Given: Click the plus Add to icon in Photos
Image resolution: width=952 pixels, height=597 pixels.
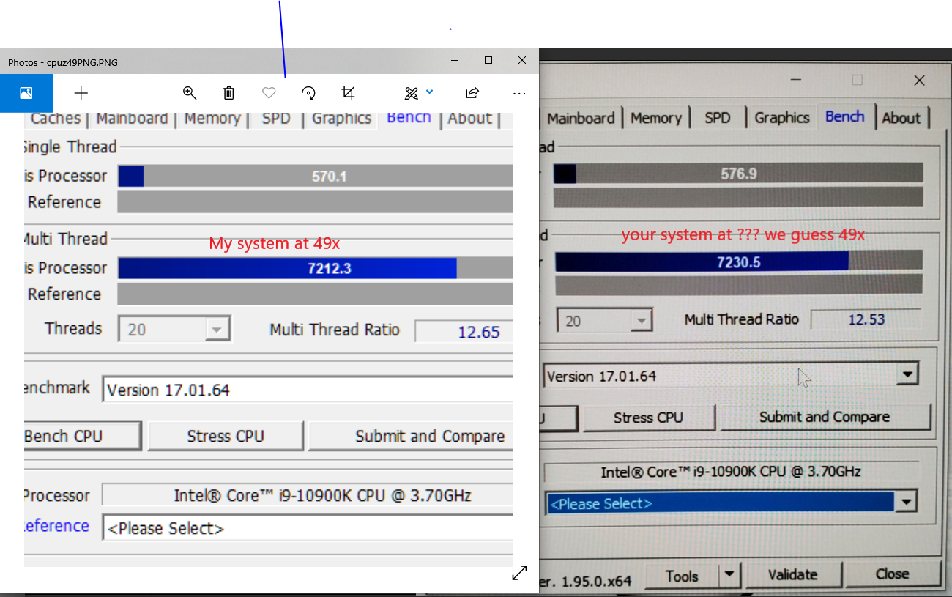Looking at the screenshot, I should [81, 93].
